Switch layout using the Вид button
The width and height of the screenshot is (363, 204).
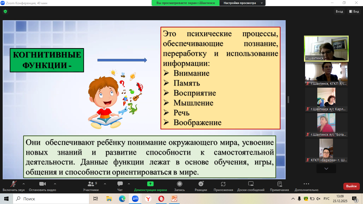354,11
